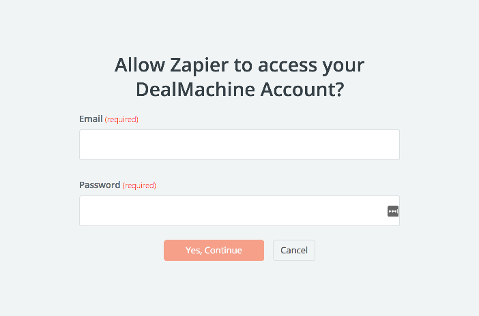Select the DealMachine Account heading line

(x=239, y=90)
